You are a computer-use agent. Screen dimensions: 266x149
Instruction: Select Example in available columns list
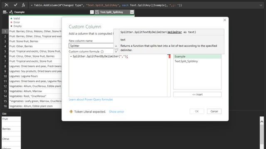pyautogui.click(x=197, y=57)
